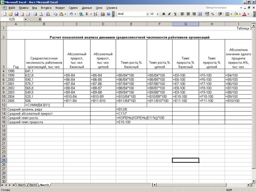
Task: Open the Arial font name dropdown
Action: 148,14
